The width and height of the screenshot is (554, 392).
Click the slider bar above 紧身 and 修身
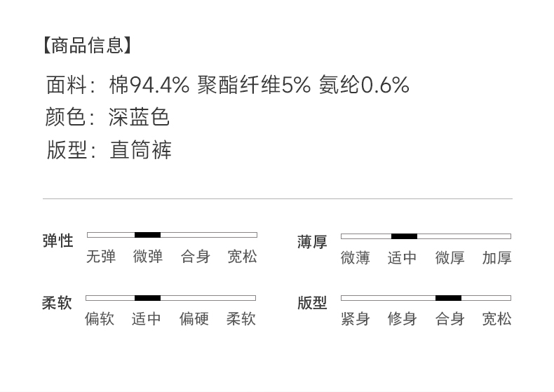pos(426,298)
